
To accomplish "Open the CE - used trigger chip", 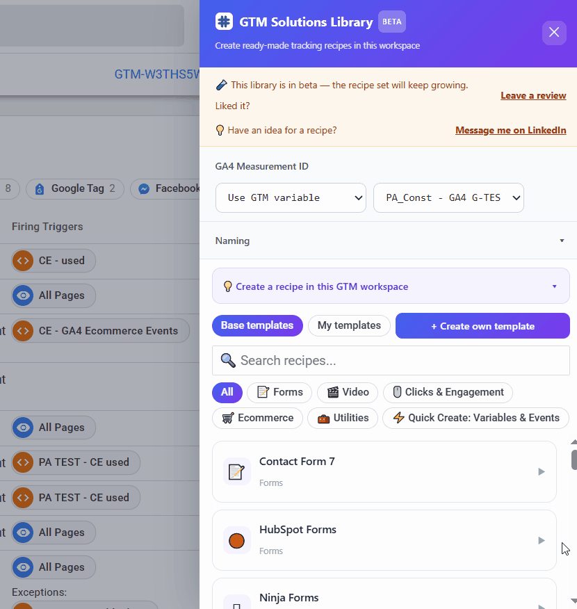I will [x=54, y=261].
